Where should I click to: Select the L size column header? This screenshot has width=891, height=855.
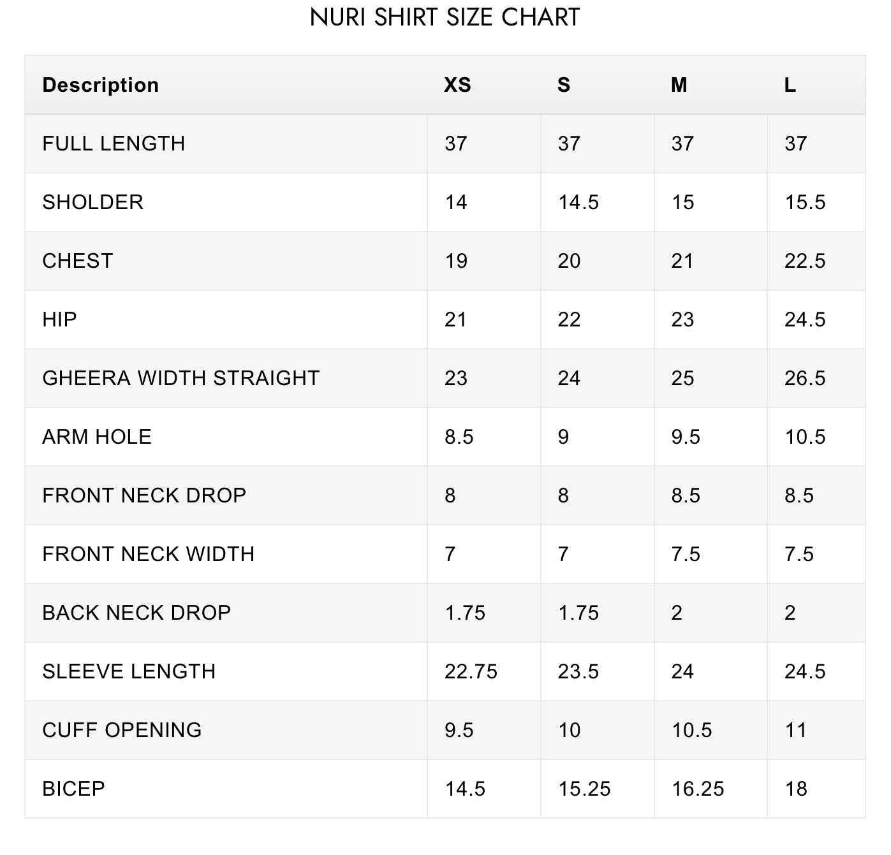(x=790, y=85)
